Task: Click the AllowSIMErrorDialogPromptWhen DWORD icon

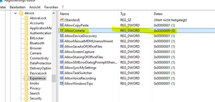Action: pos(62,62)
